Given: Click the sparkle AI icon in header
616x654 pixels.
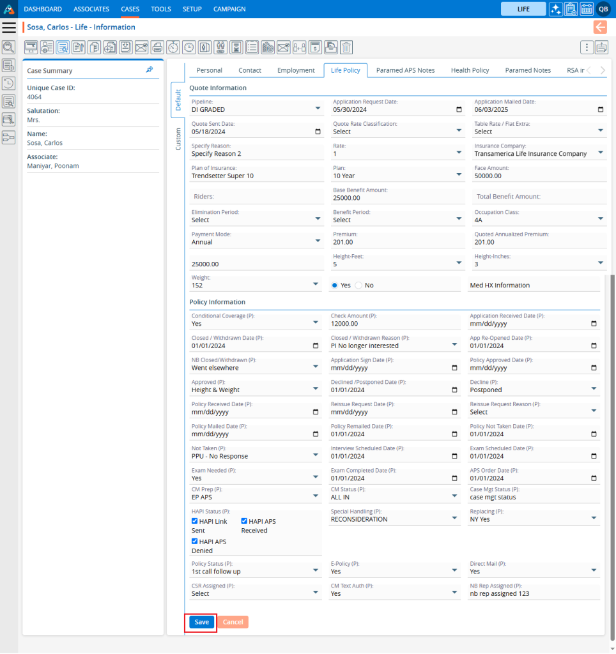Looking at the screenshot, I should [x=556, y=9].
